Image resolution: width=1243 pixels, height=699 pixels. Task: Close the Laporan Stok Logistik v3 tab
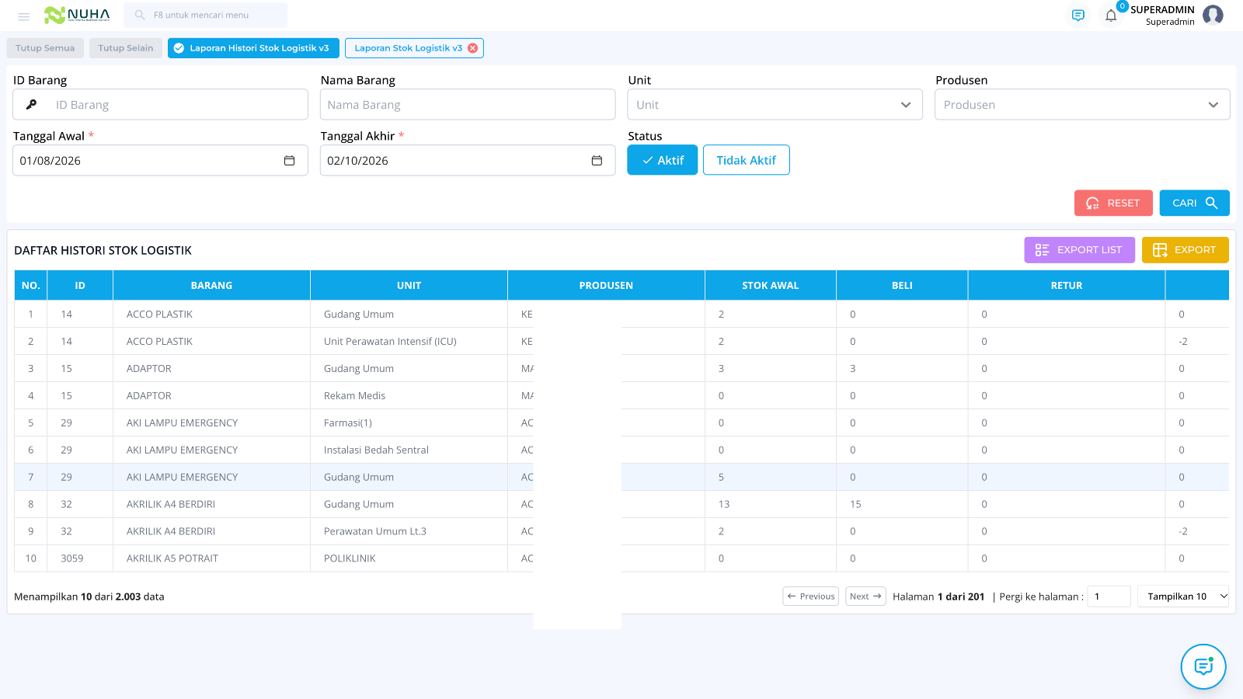pos(472,48)
